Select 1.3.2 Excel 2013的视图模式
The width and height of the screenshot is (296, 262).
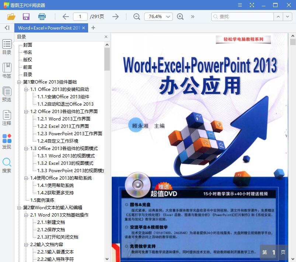[65, 163]
